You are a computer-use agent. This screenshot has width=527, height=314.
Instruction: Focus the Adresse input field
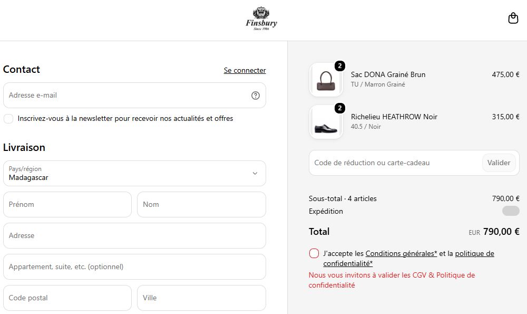click(134, 235)
